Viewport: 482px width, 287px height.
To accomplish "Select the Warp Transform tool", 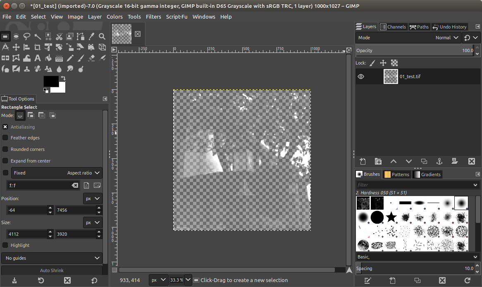I will coord(27,58).
